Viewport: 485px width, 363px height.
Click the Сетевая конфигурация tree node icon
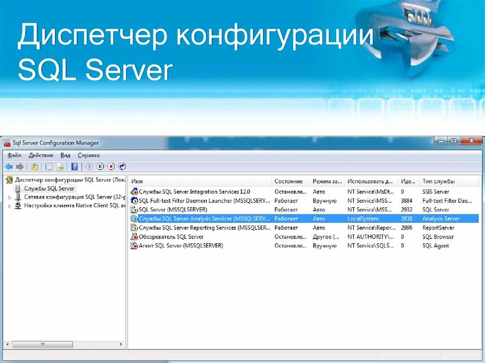(18, 197)
